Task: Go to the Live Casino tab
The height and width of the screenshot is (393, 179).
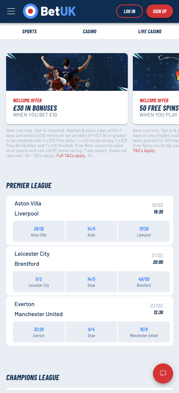Action: click(150, 32)
